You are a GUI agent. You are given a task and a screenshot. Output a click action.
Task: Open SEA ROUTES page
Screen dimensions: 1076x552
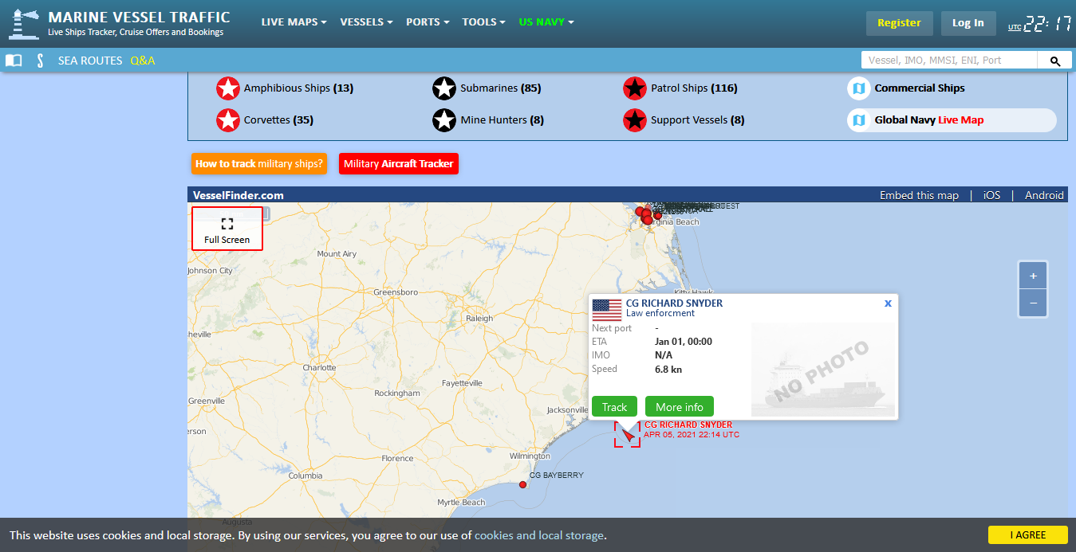(90, 61)
